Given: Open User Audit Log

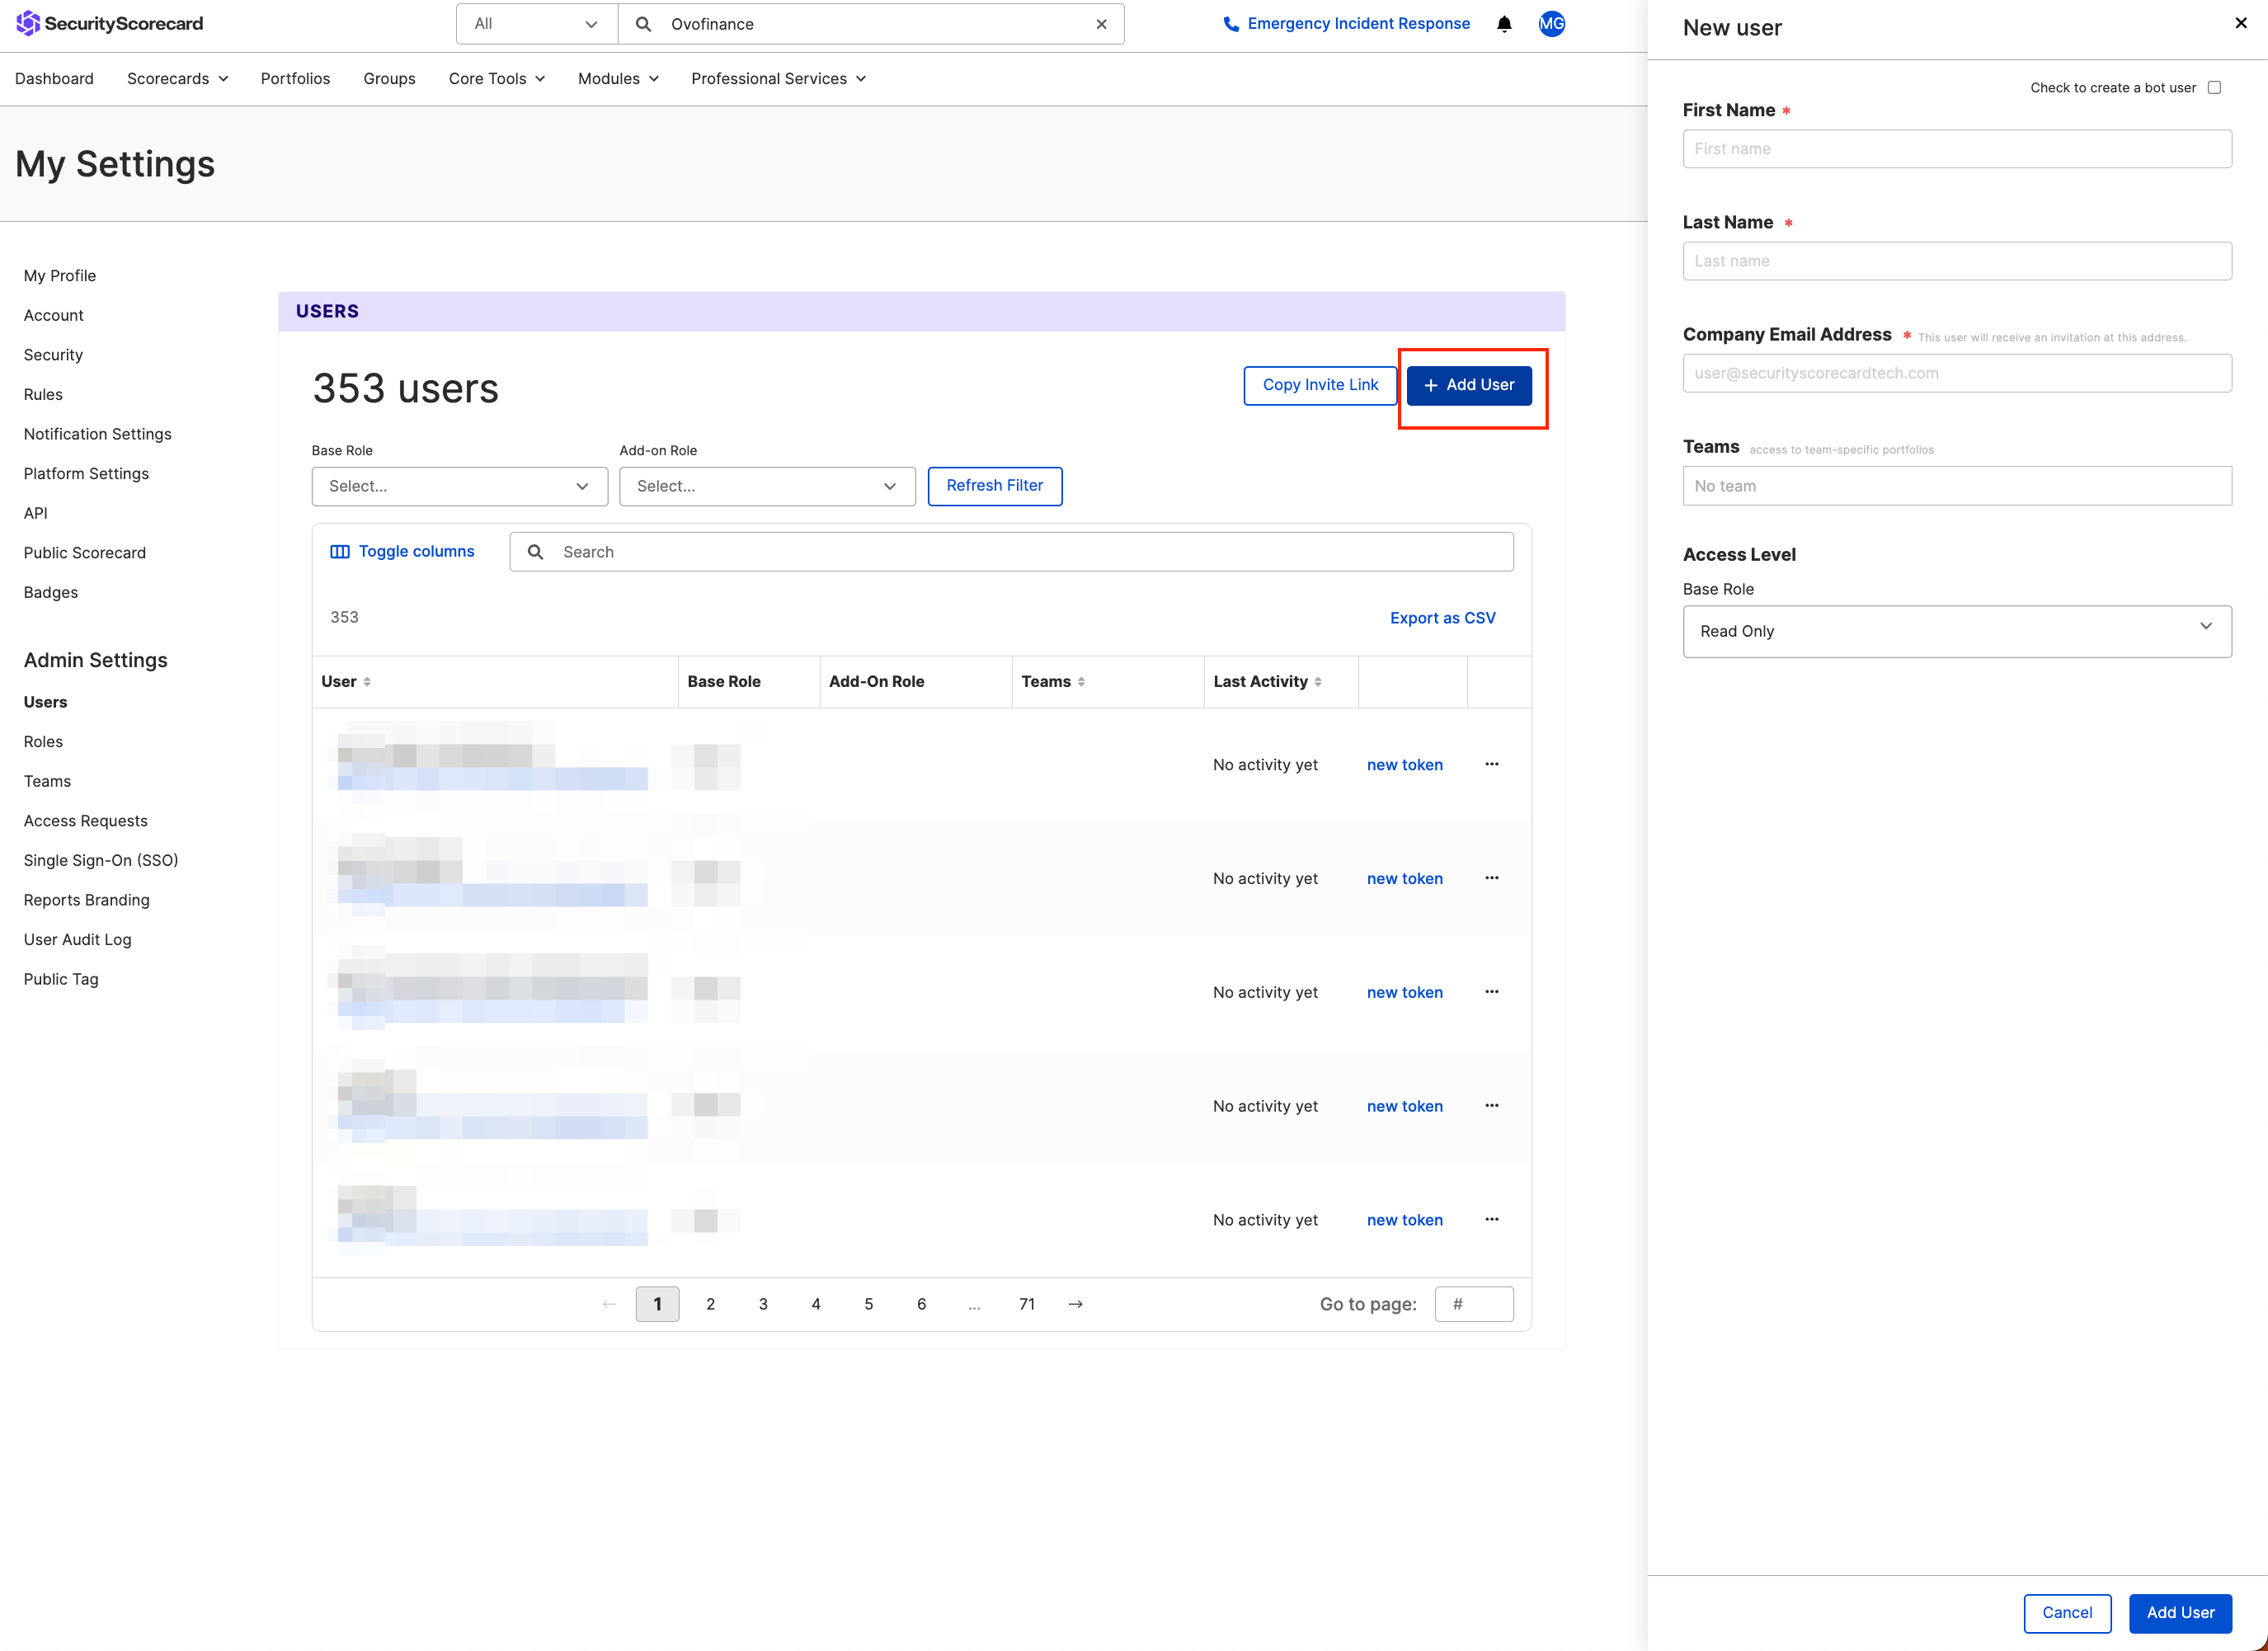Looking at the screenshot, I should point(78,940).
